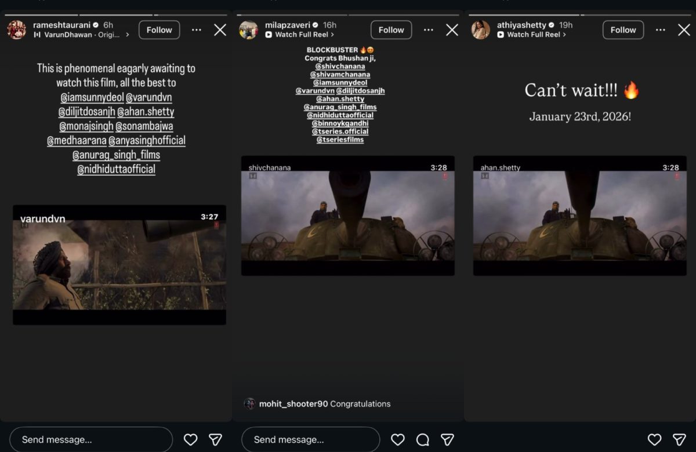Follow athiyashetty account

[x=623, y=30]
